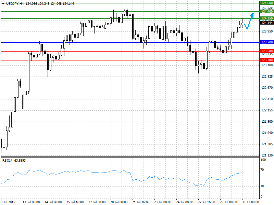This screenshot has height=205, width=274.
Task: Click the RSI(14) 63.8593 indicator label
Action: point(14,160)
